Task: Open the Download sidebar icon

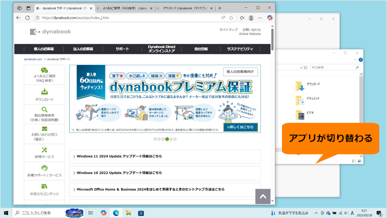Action: [x=44, y=92]
